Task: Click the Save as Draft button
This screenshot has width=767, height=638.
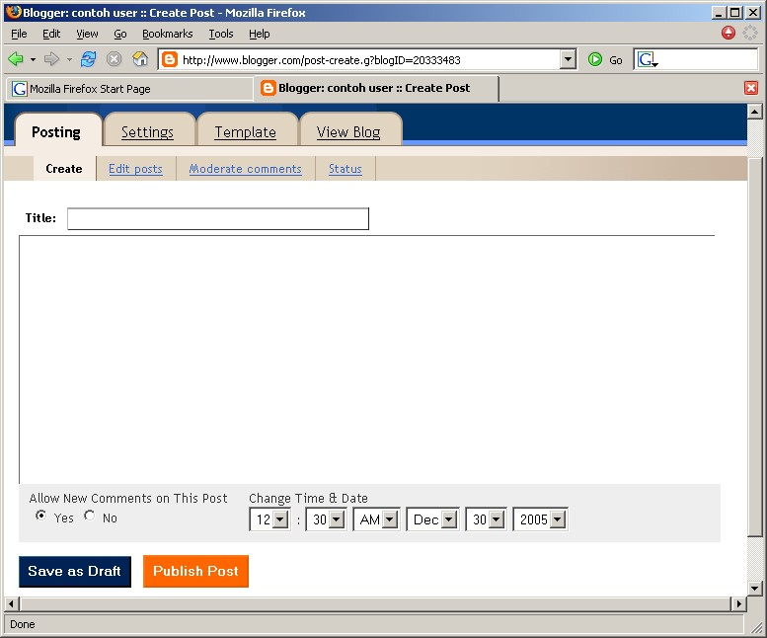Action: [75, 572]
